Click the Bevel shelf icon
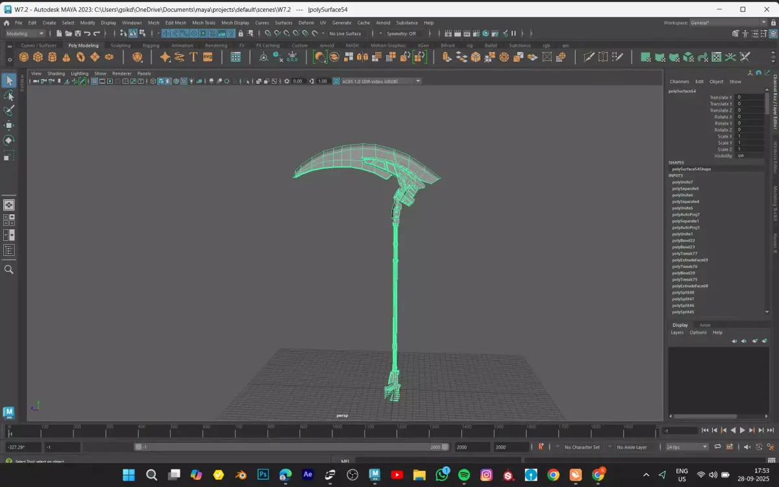 (476, 57)
